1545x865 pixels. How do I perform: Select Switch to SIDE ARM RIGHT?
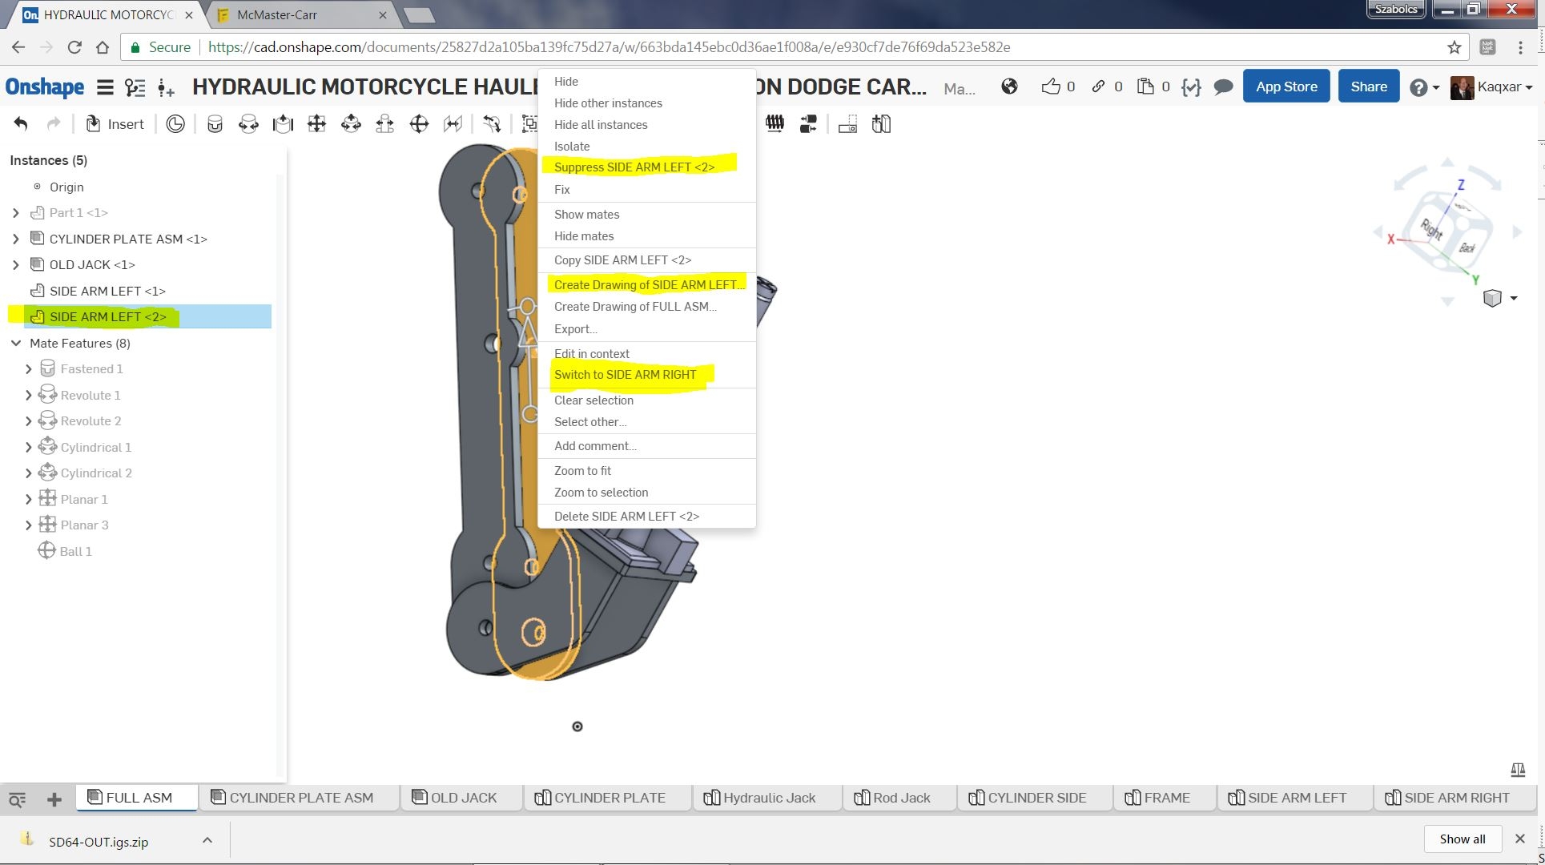pos(625,375)
